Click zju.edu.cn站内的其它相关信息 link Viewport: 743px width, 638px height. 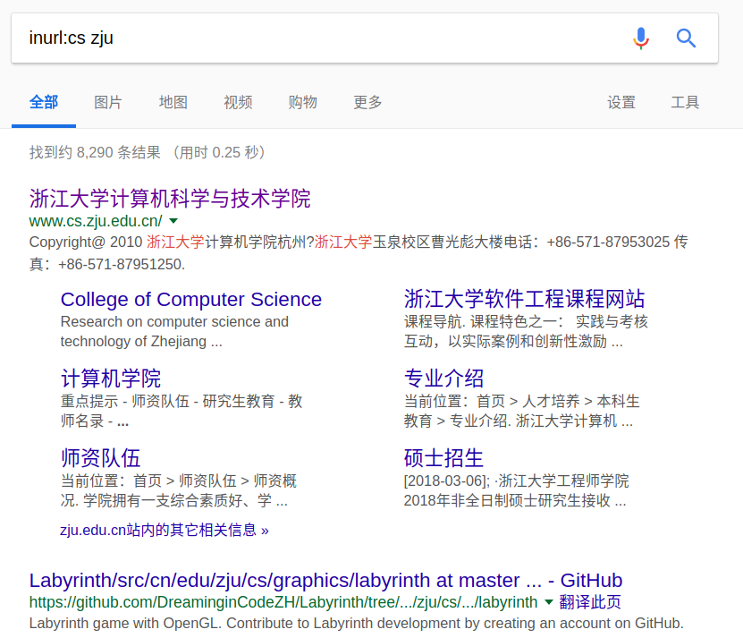click(x=165, y=530)
